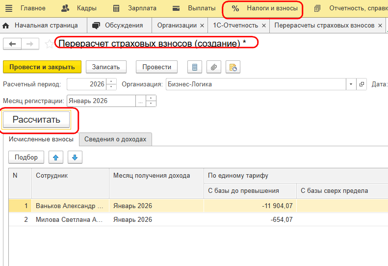The image size is (388, 266).
Task: Go forward with the right arrow button
Action: coord(30,44)
